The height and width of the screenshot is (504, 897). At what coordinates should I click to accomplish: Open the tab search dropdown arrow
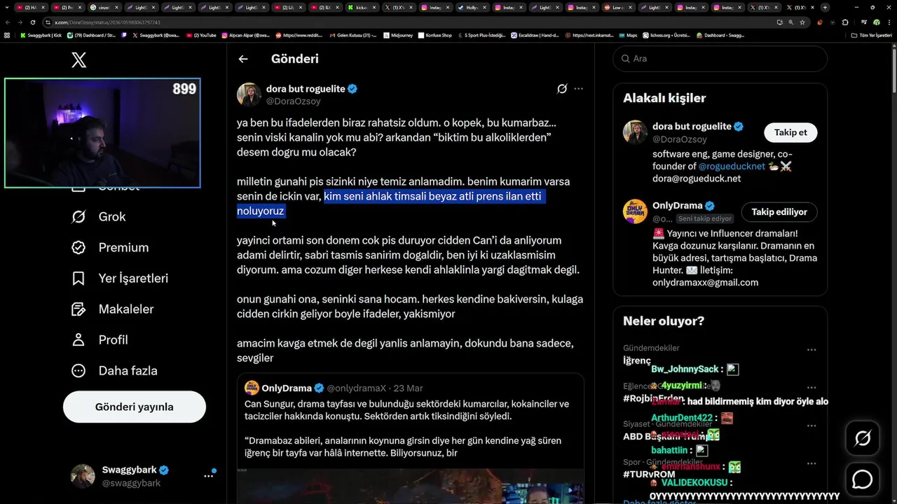(6, 7)
